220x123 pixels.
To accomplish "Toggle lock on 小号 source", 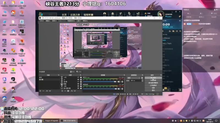I will point(81,77).
